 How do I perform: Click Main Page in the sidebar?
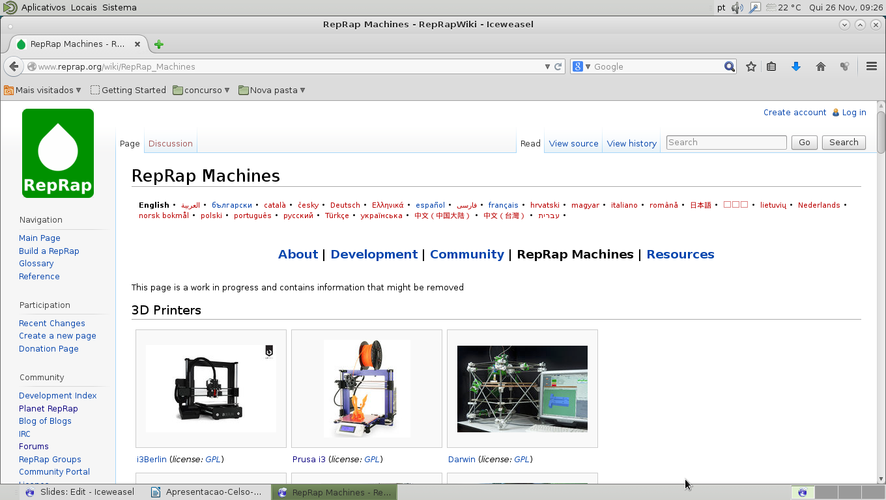coord(40,238)
